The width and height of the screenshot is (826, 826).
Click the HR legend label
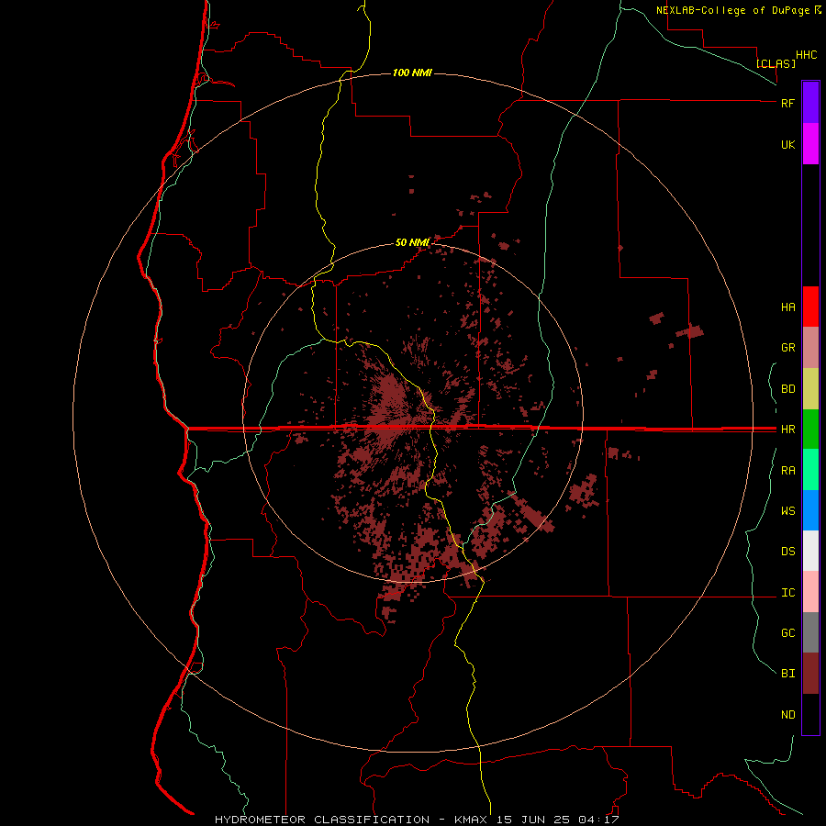(x=787, y=430)
